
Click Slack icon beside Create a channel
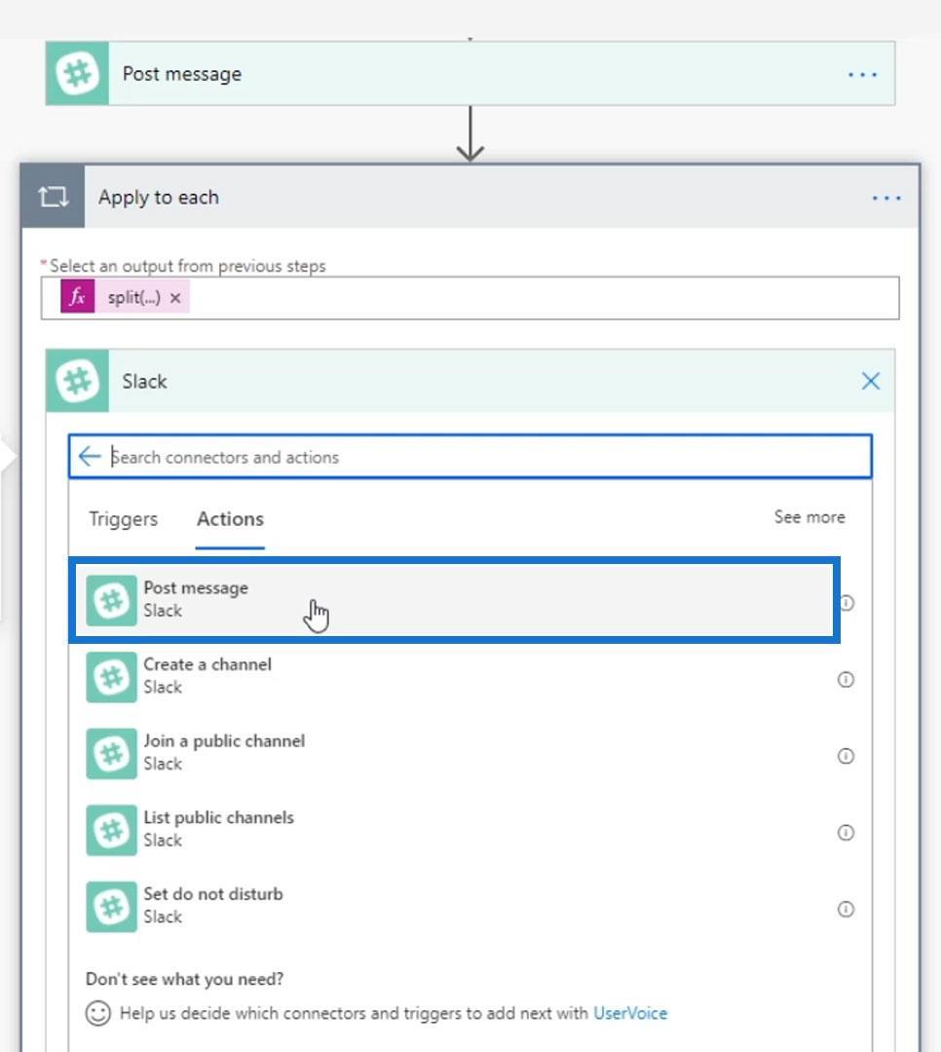pos(111,677)
